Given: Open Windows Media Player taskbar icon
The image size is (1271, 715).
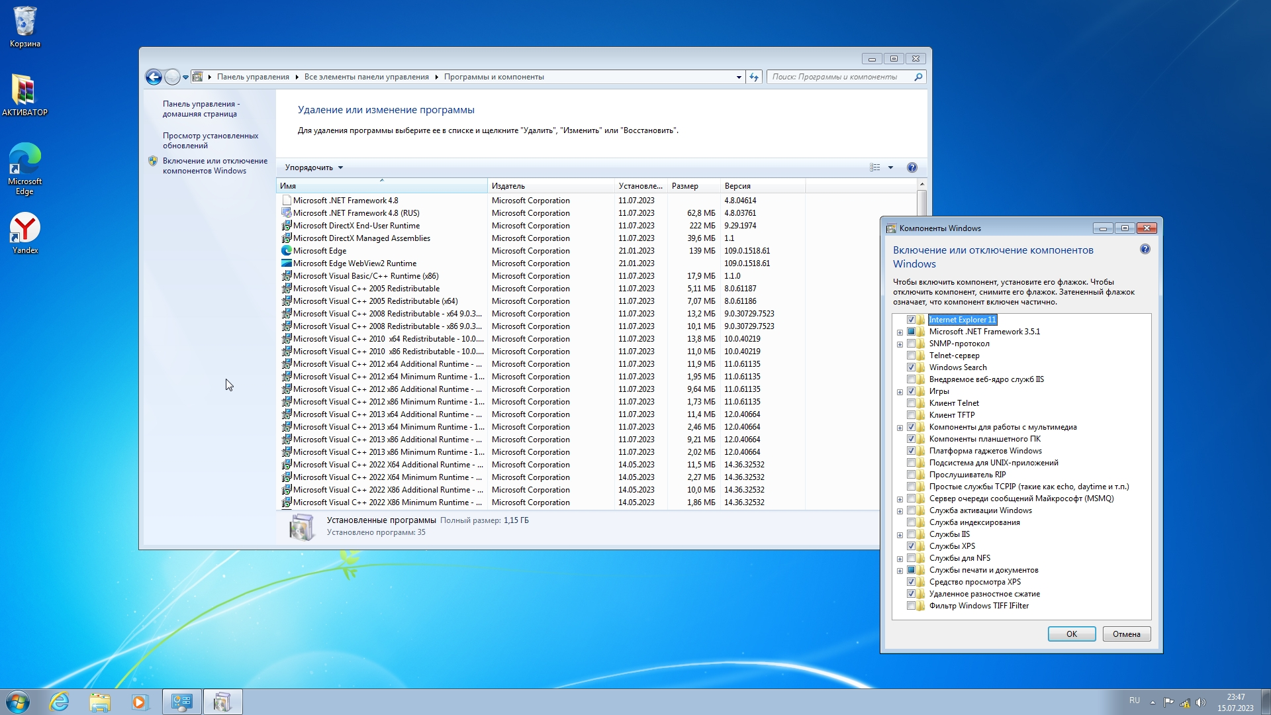Looking at the screenshot, I should tap(140, 702).
